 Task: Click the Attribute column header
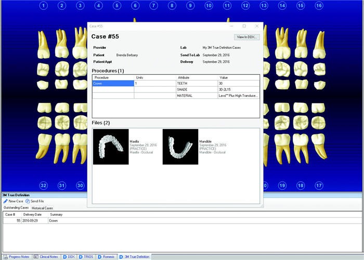[x=197, y=77]
